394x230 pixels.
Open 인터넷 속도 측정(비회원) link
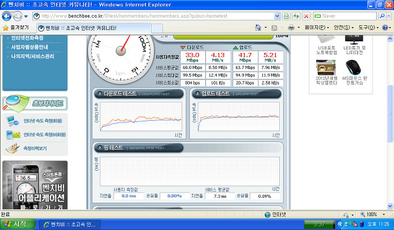point(45,135)
